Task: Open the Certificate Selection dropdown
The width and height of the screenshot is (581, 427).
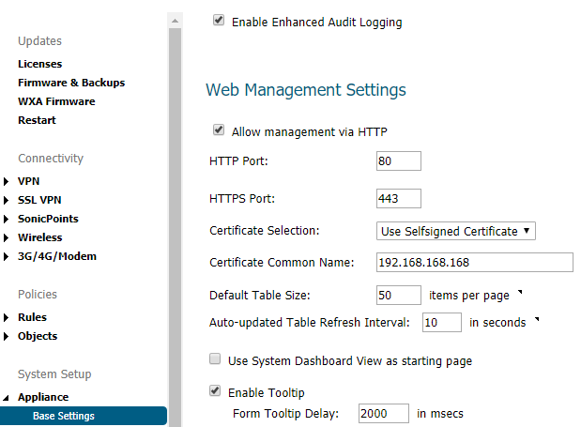Action: (x=456, y=231)
